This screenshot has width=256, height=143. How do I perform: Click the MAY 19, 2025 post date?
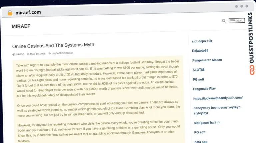pos(37,54)
